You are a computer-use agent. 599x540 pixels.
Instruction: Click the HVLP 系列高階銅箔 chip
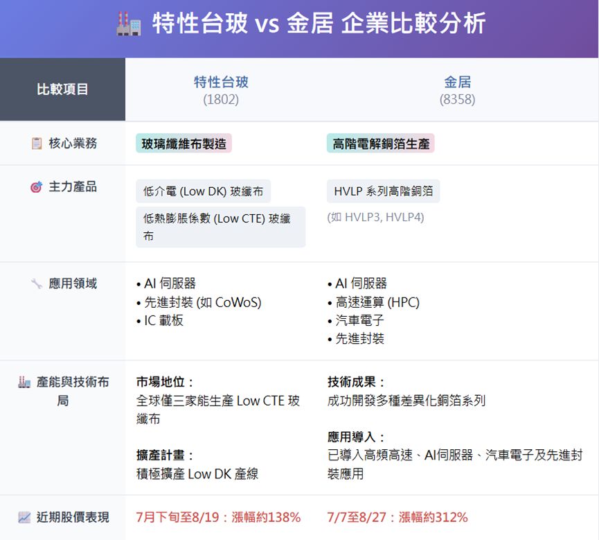click(x=383, y=191)
